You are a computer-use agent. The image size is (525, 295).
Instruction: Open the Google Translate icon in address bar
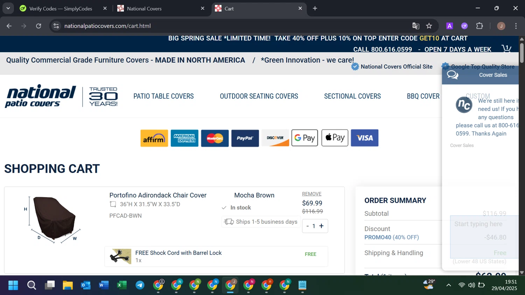(x=416, y=26)
